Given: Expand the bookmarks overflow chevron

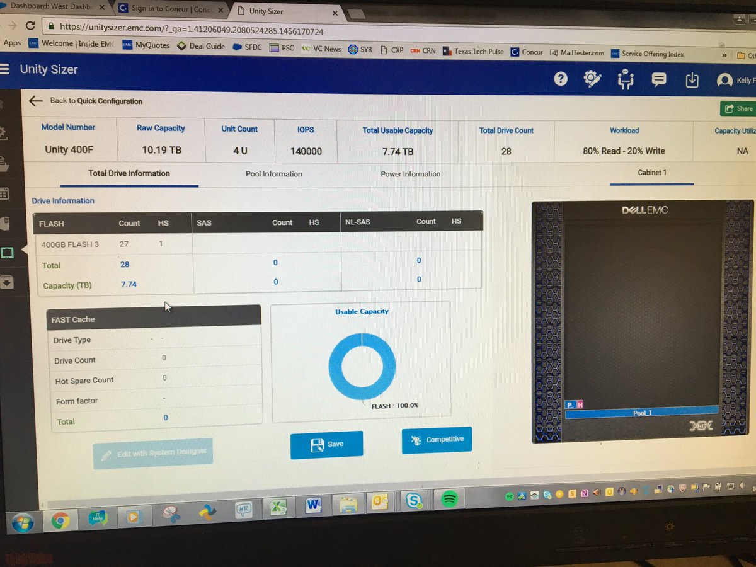Looking at the screenshot, I should 724,55.
